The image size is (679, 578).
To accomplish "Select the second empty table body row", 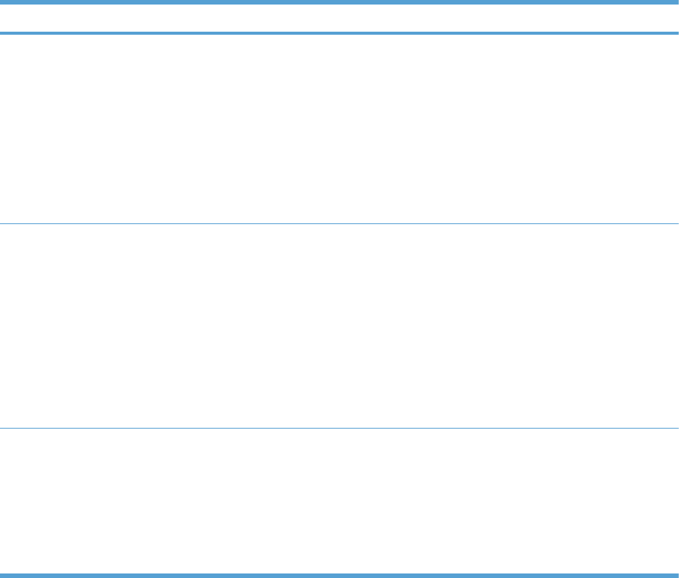I will (339, 326).
